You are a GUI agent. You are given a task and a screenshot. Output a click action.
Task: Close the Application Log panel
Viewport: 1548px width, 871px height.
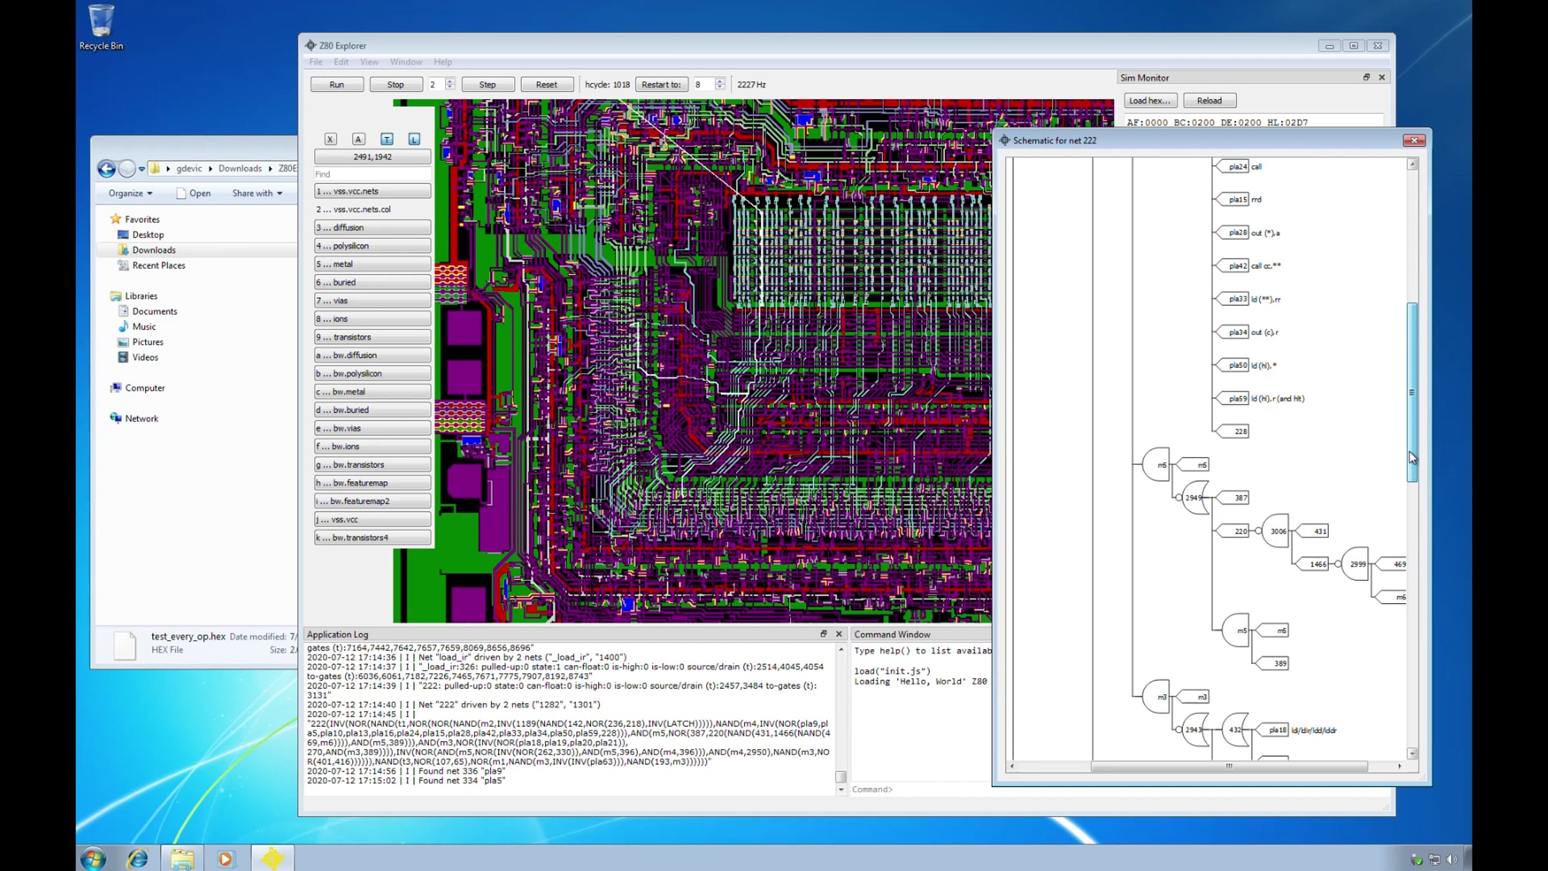tap(839, 634)
